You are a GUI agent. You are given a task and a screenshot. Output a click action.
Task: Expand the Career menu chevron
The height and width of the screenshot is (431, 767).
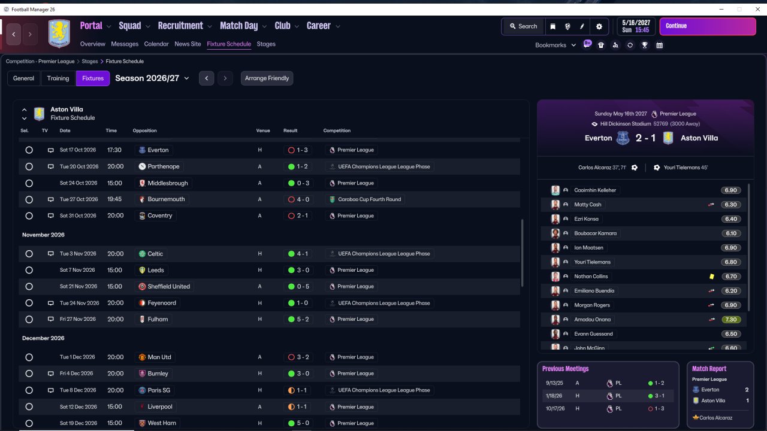338,26
